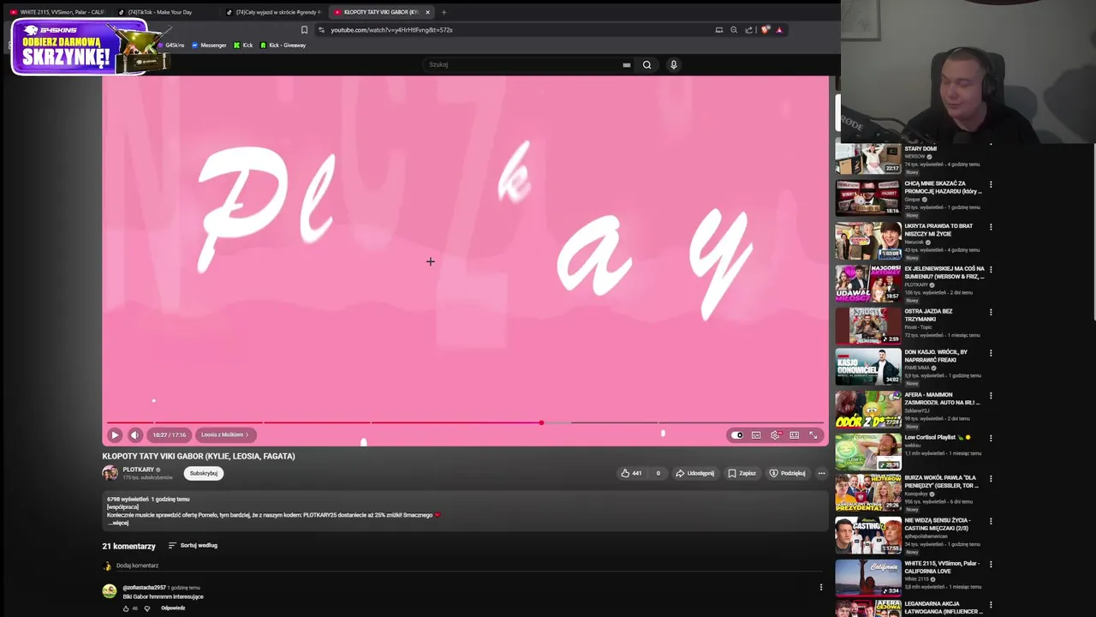Click the browser address bar URL
The height and width of the screenshot is (617, 1096).
click(x=391, y=30)
